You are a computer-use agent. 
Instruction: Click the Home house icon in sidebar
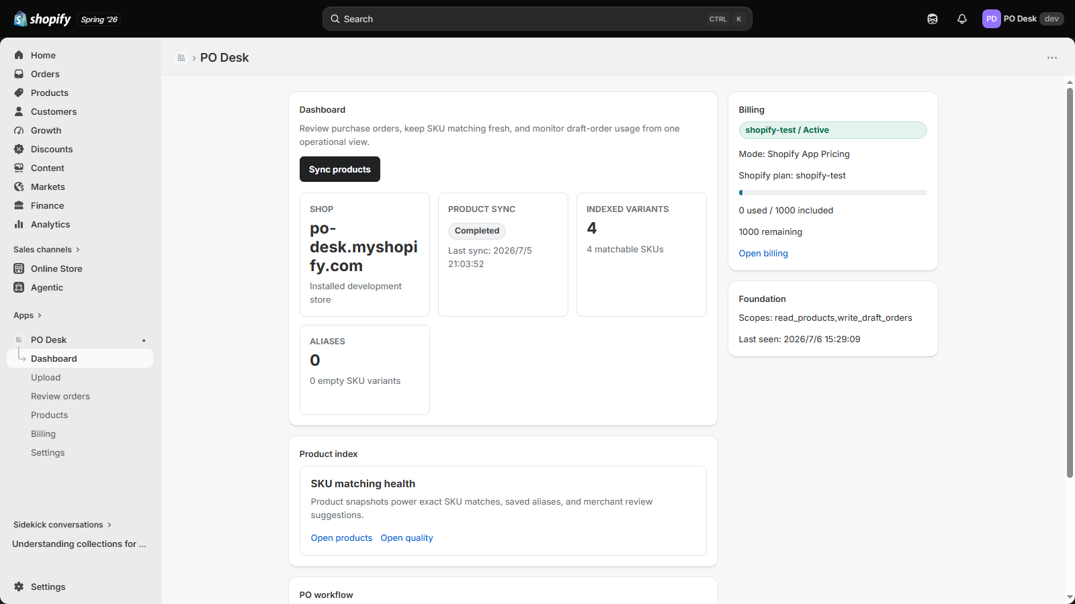coord(19,55)
